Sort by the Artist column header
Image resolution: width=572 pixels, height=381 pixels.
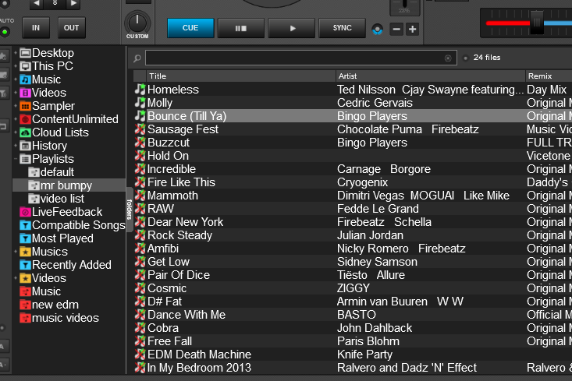coord(431,76)
